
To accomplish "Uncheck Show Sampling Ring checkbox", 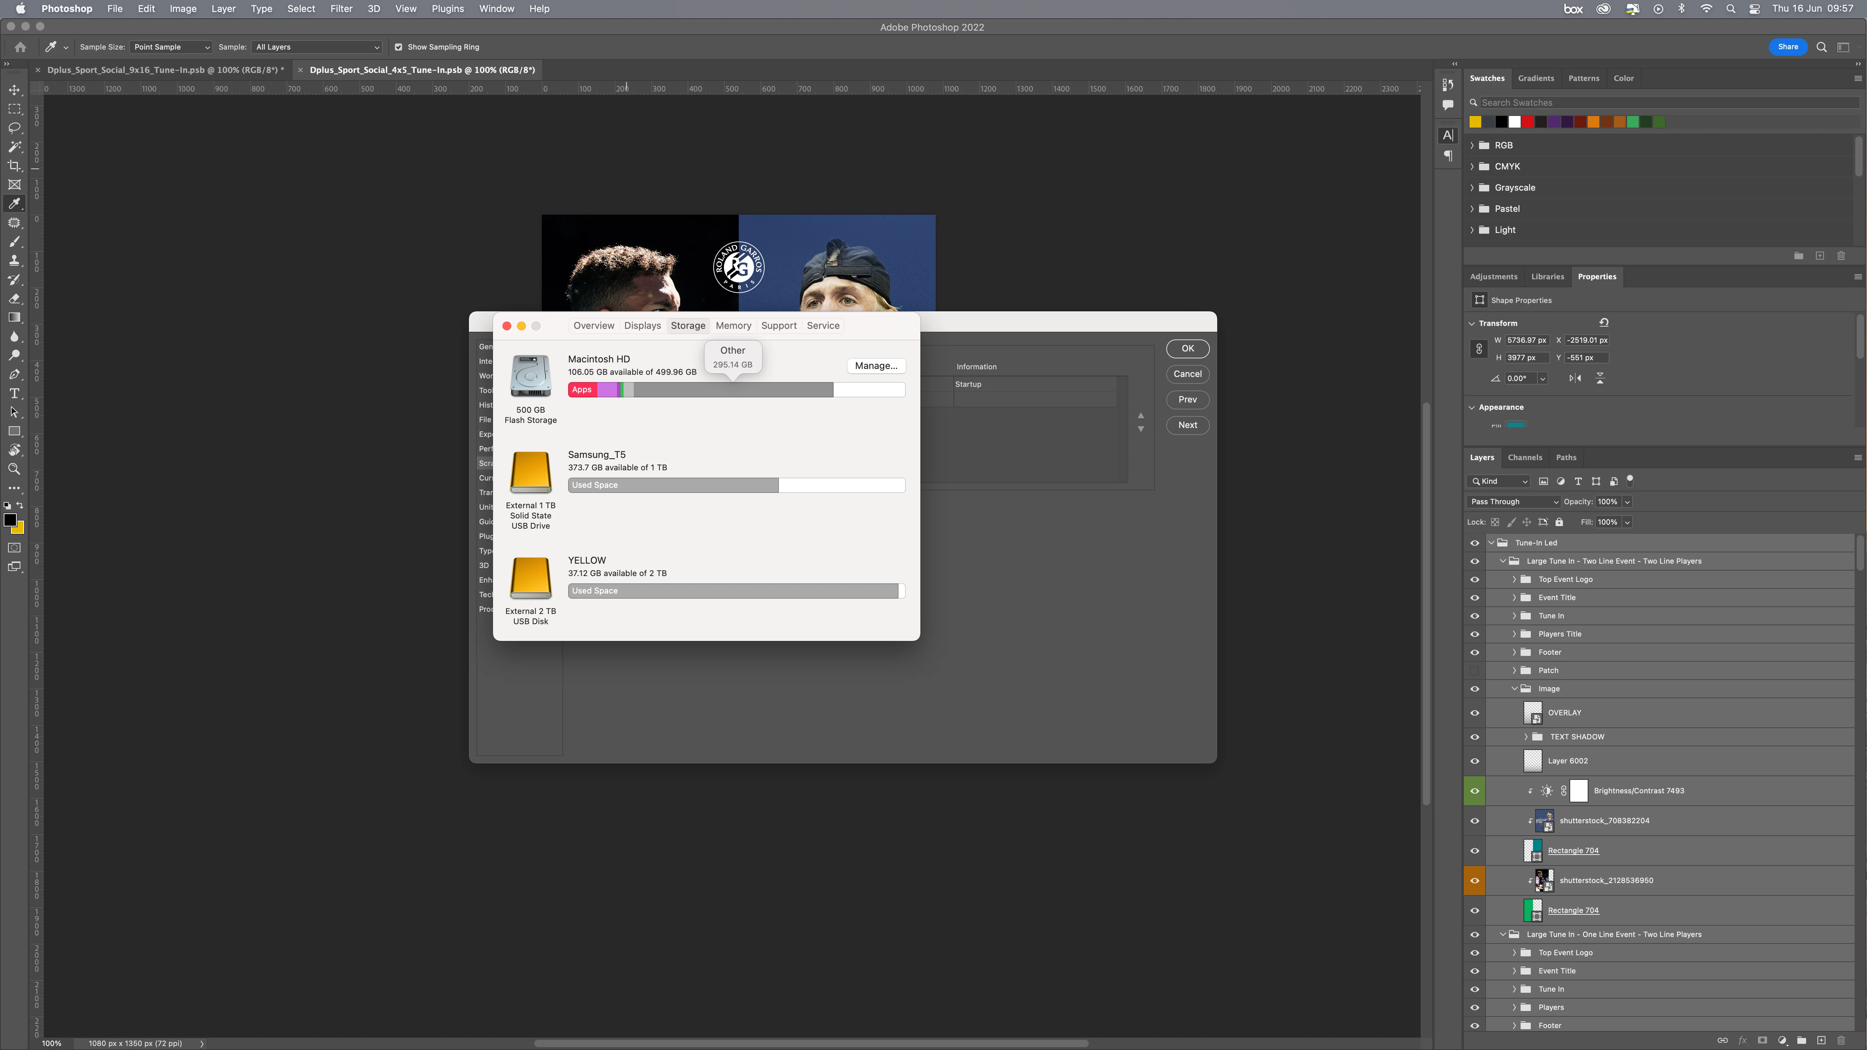I will click(x=398, y=47).
